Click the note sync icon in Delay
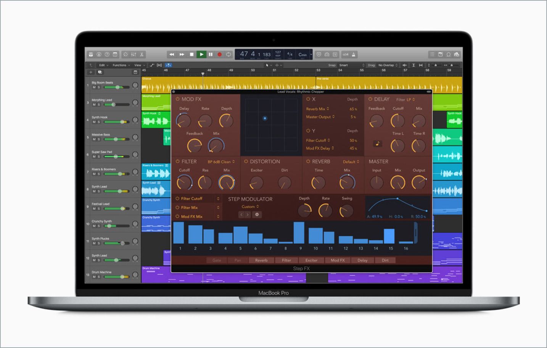Viewport: 547px width, 348px height. pyautogui.click(x=377, y=143)
